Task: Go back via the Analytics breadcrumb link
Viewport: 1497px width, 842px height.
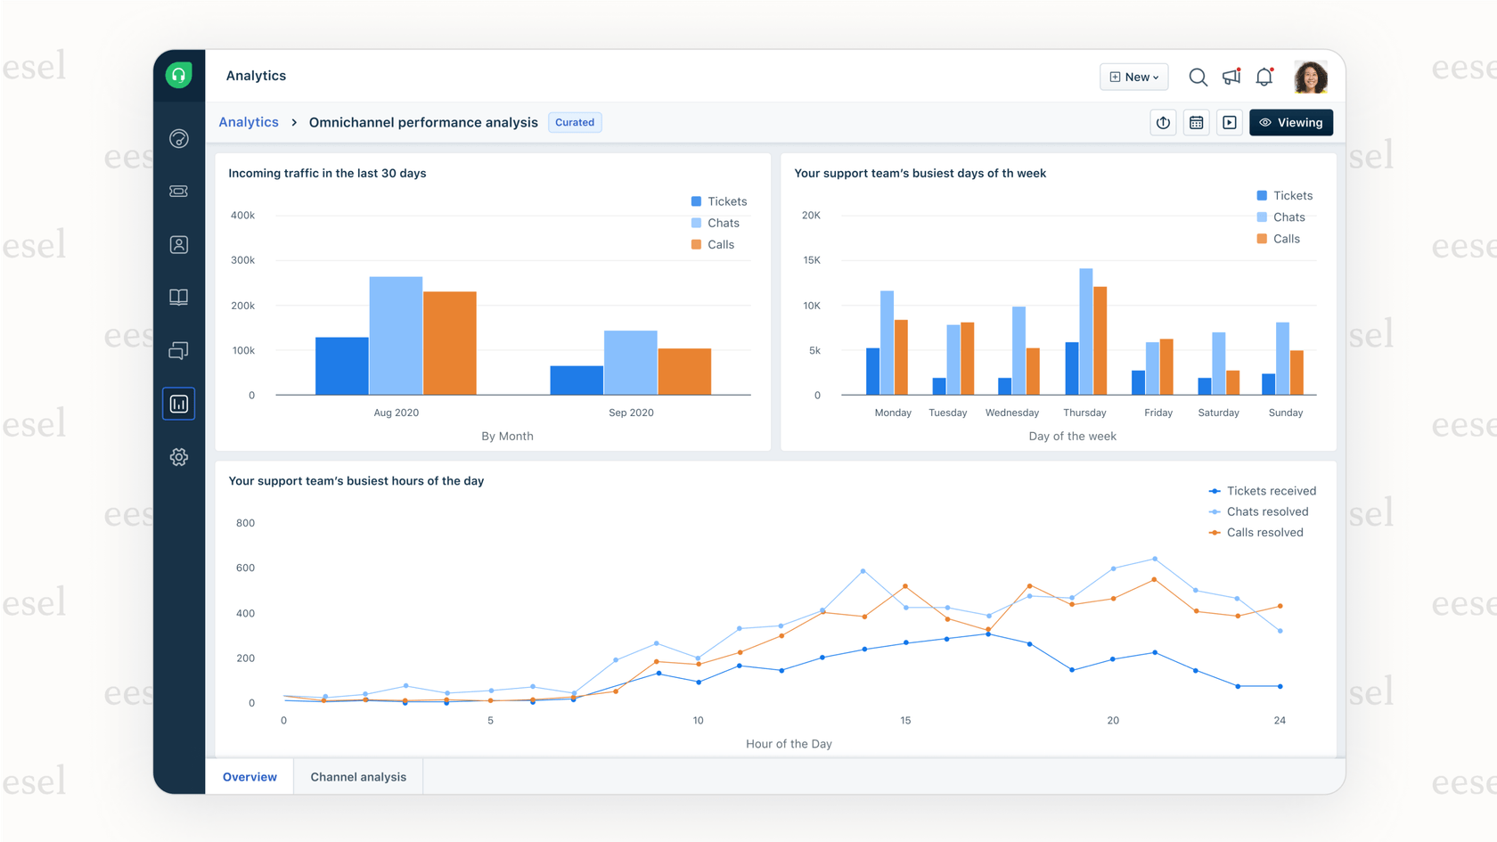Action: (248, 122)
